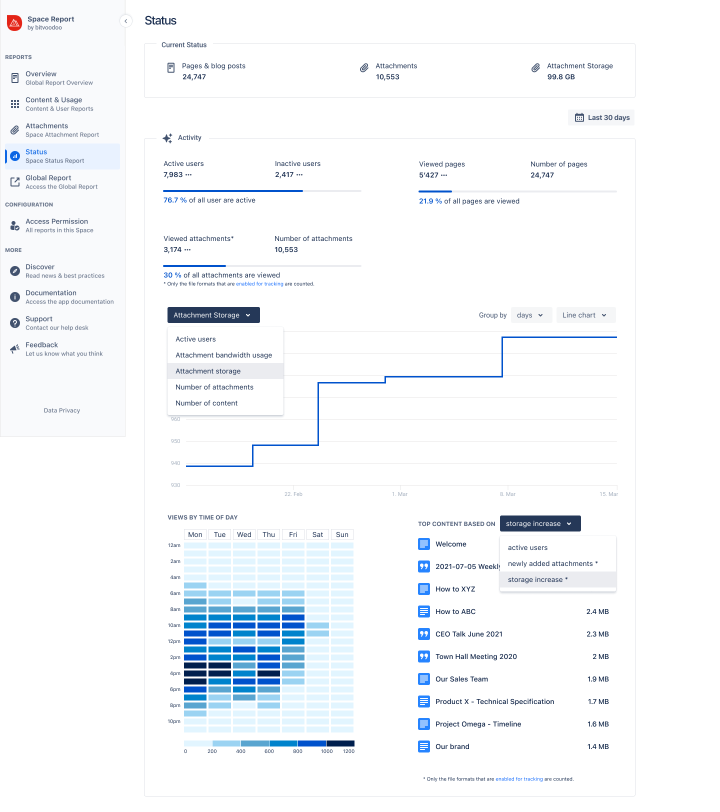
Task: Click the Content & Usage grid icon
Action: point(15,104)
